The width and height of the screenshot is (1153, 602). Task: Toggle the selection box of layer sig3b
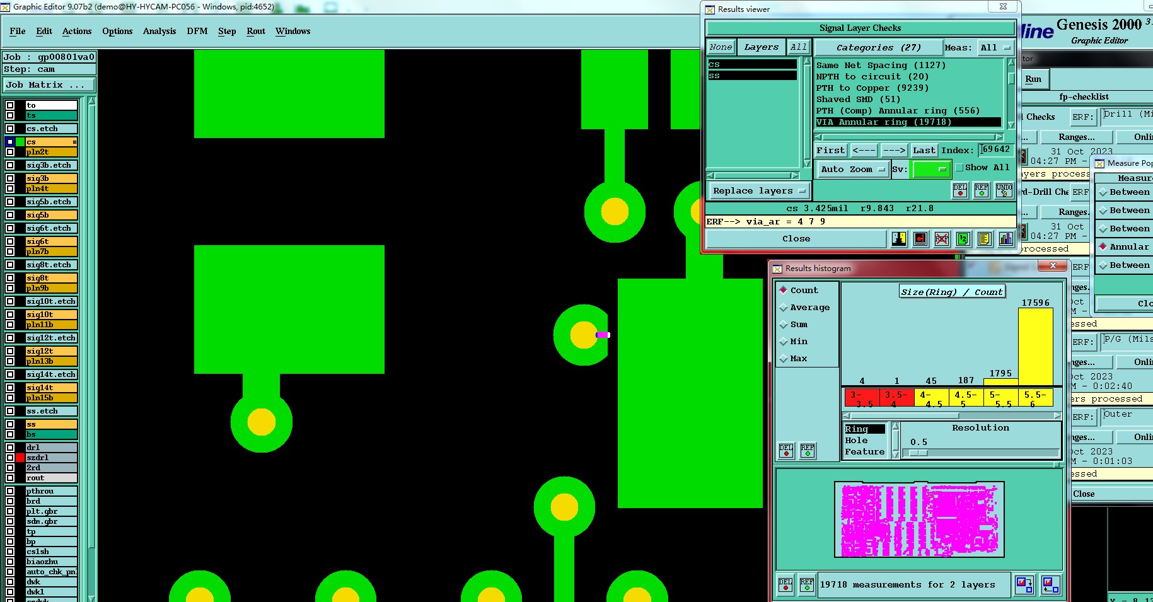(10, 178)
